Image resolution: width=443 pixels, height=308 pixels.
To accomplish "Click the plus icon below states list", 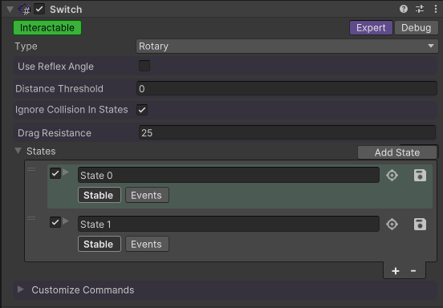I will coord(396,271).
